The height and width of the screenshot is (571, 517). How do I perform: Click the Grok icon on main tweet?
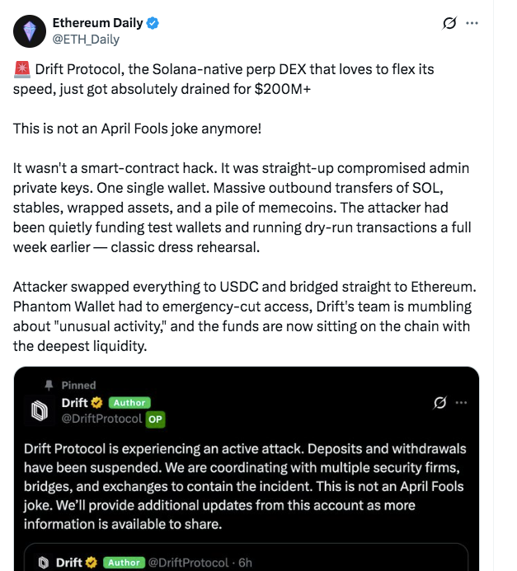[449, 24]
